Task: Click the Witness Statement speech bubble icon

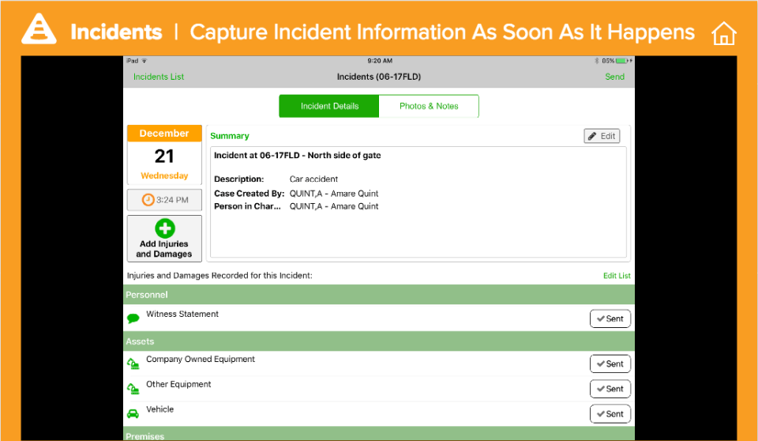Action: [133, 318]
